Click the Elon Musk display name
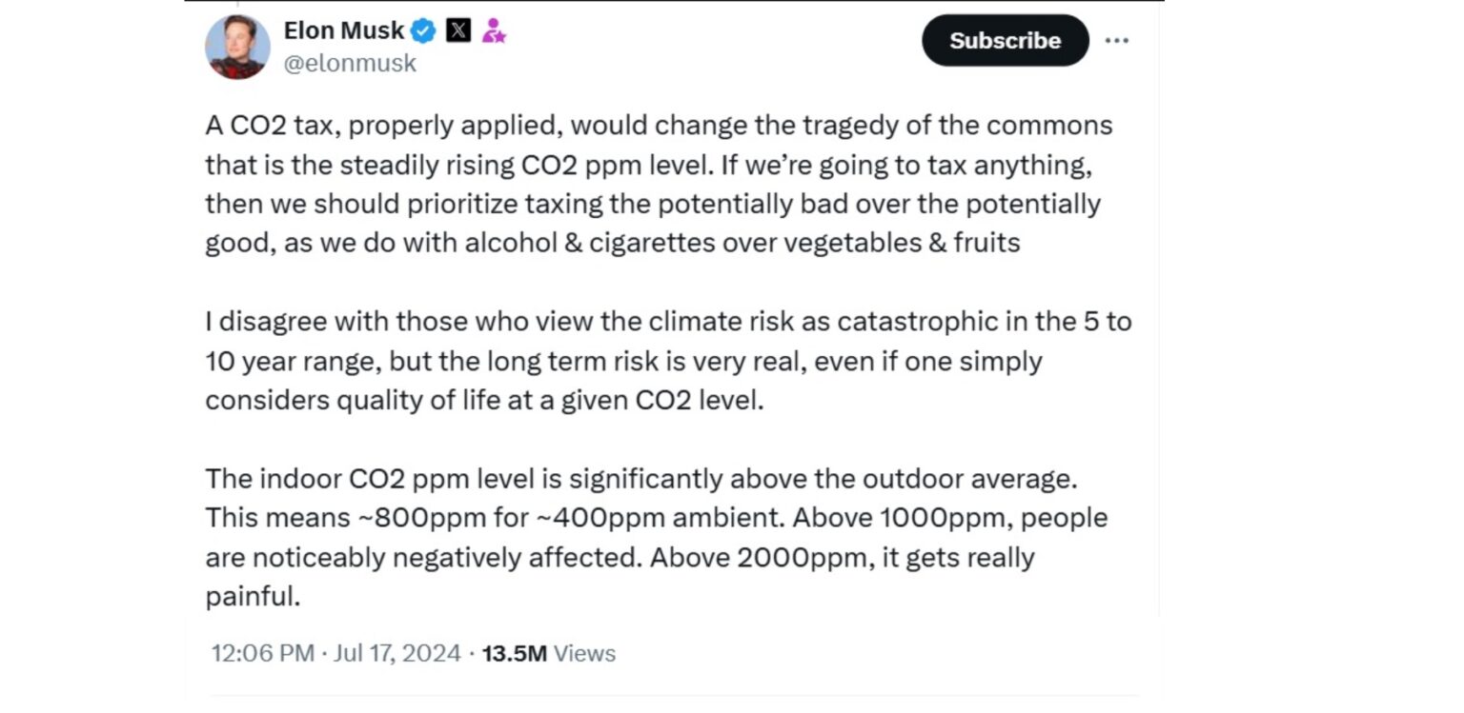 (x=344, y=30)
